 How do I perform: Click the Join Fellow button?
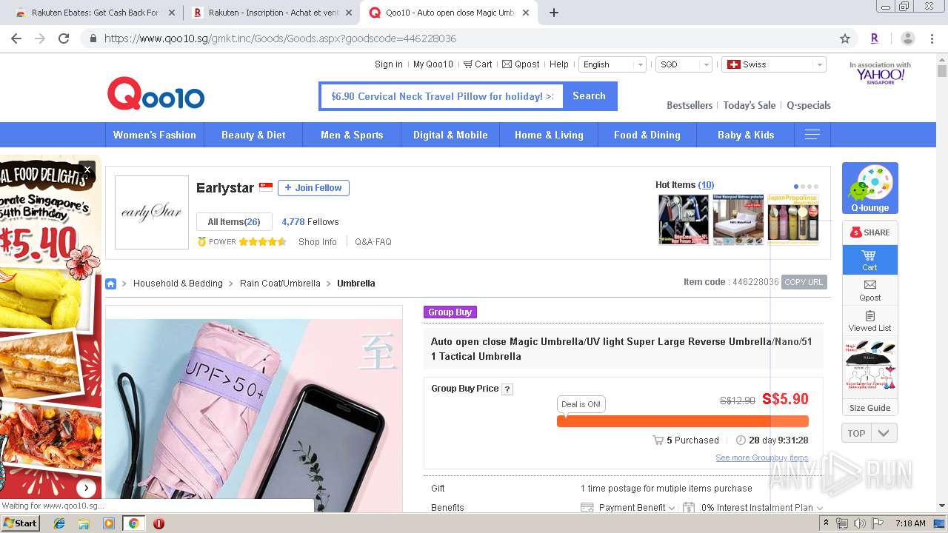click(313, 188)
